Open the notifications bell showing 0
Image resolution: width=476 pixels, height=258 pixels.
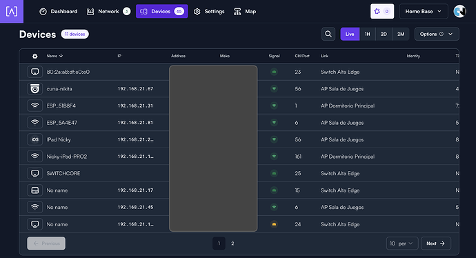coord(382,12)
